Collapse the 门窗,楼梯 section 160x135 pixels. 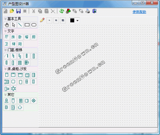point(5,50)
